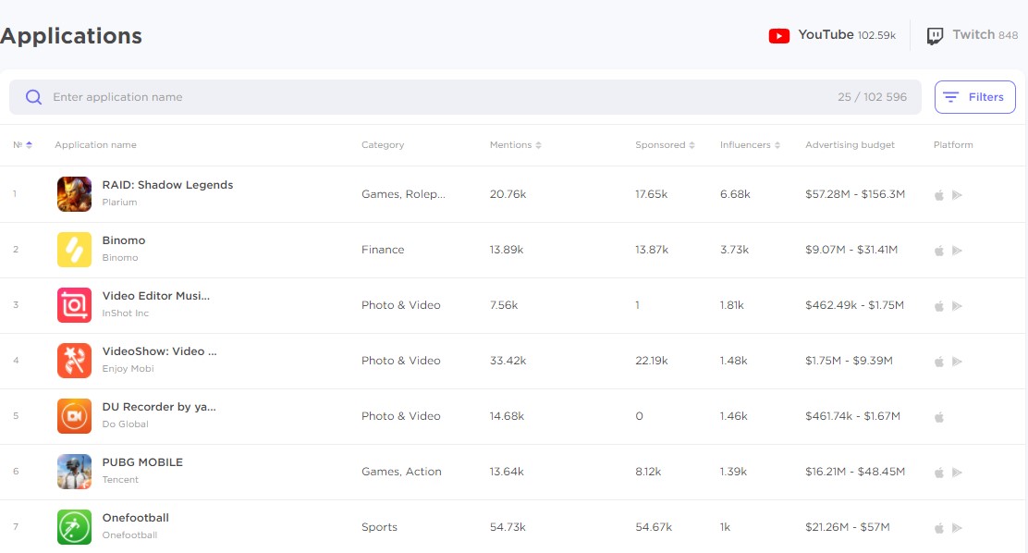Click the Sports category cell

[379, 527]
